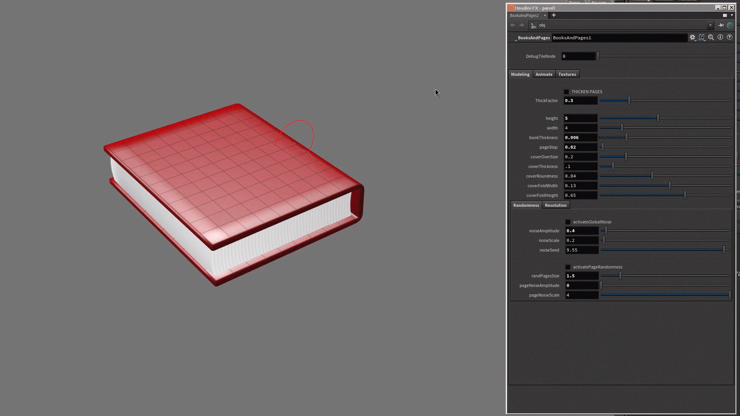Click the bookThickness slider
Viewport: 740px width, 416px height.
[666, 138]
